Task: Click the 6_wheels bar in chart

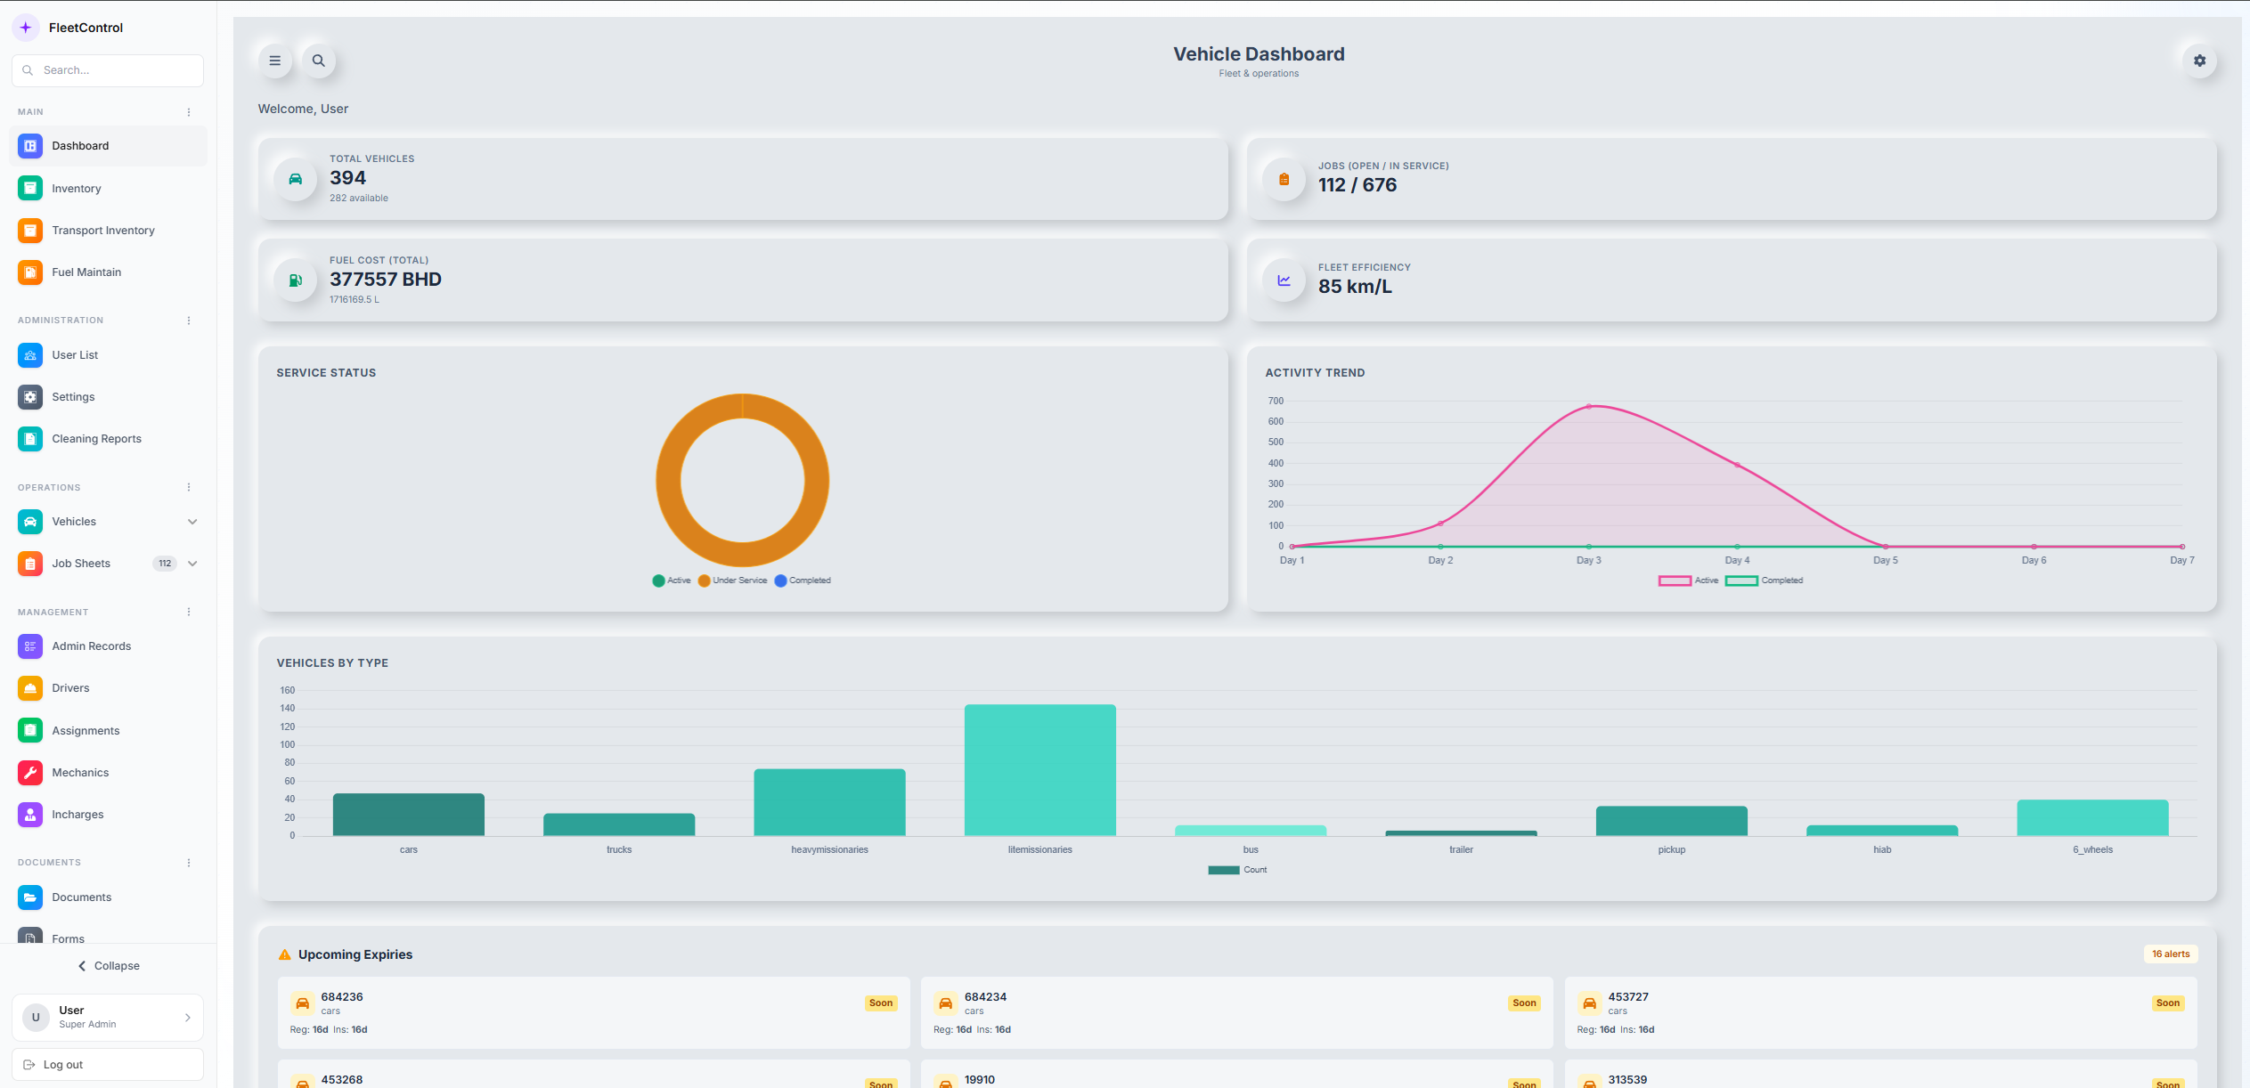Action: [2092, 817]
